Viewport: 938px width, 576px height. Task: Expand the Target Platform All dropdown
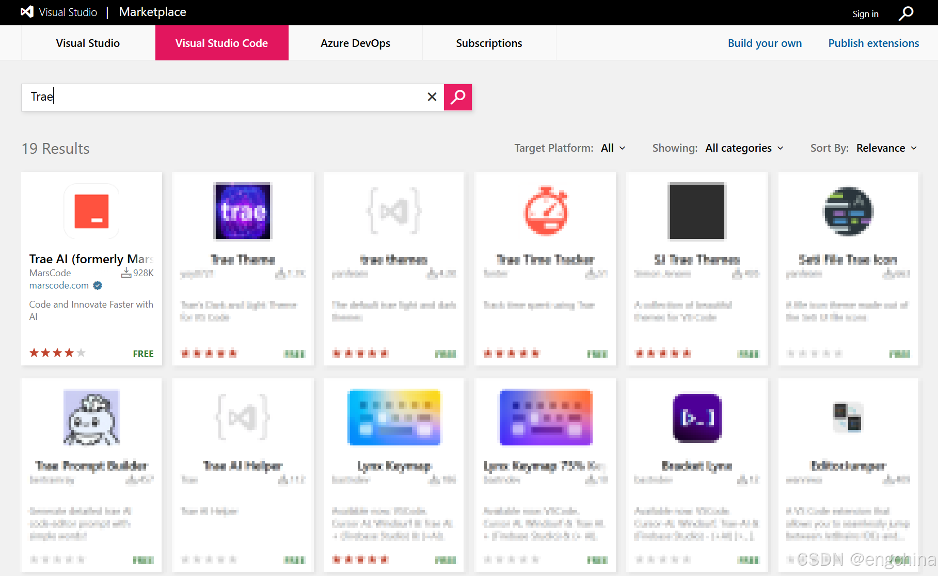(613, 148)
